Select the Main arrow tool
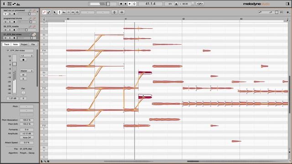This screenshot has height=164, width=292. tap(55, 12)
